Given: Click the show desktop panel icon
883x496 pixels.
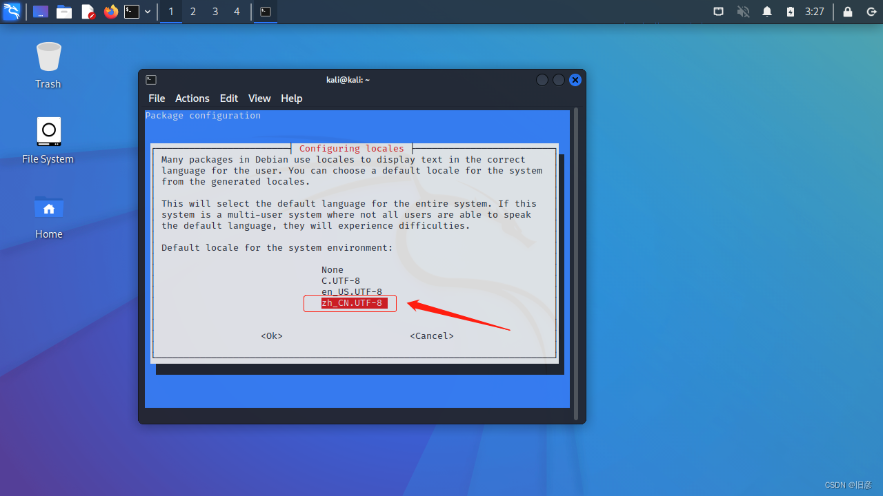Looking at the screenshot, I should click(x=41, y=12).
